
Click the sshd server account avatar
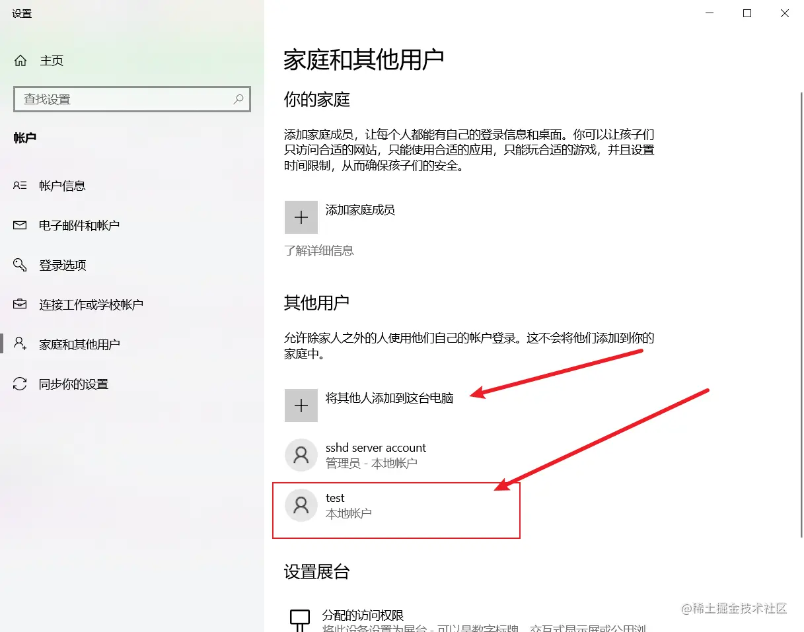[x=301, y=455]
